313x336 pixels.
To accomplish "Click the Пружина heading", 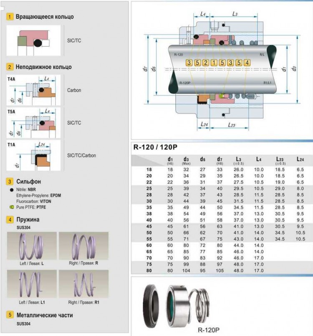I will 28,220.
